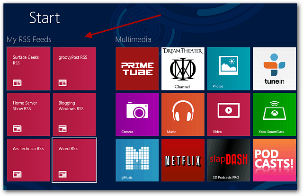Launch the Xbox SmartGlass tile
The image size is (303, 196).
tap(274, 115)
